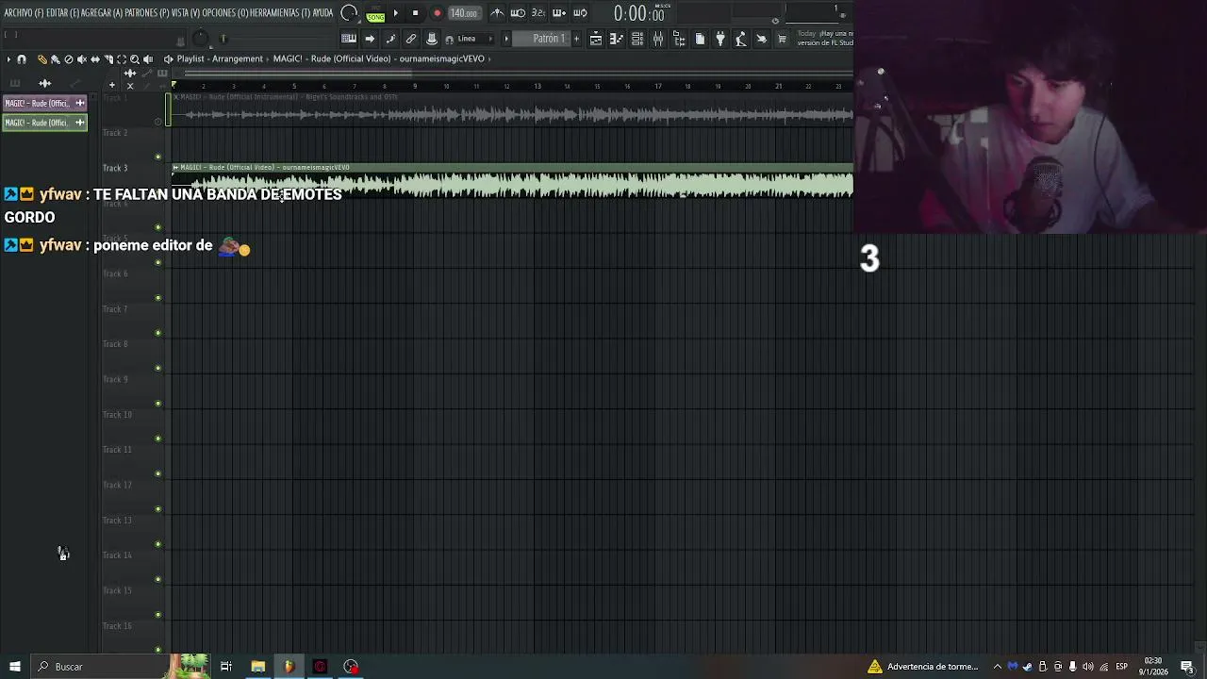The width and height of the screenshot is (1207, 679).
Task: Mute Track 3 with its green dot
Action: click(x=158, y=191)
